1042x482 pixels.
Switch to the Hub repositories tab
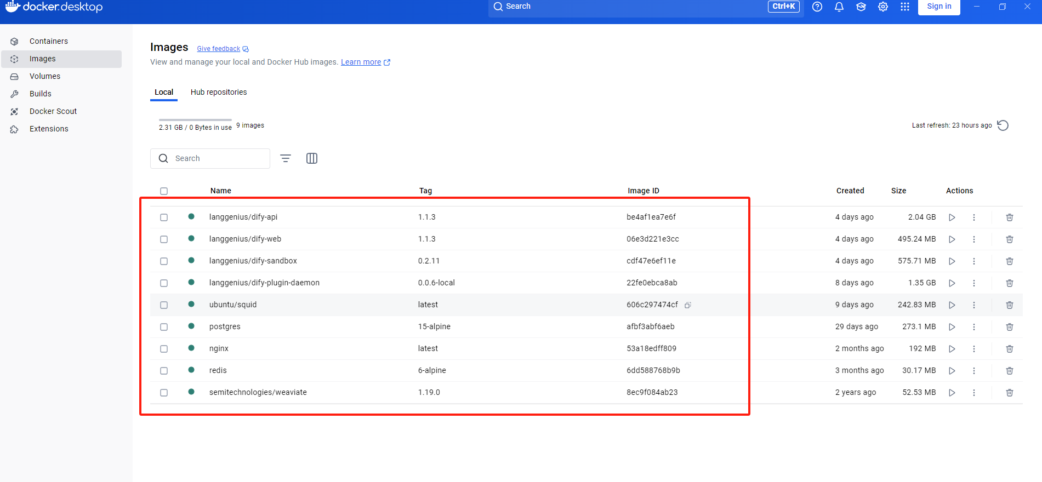point(219,92)
